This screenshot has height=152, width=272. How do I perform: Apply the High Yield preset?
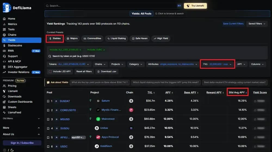161,39
